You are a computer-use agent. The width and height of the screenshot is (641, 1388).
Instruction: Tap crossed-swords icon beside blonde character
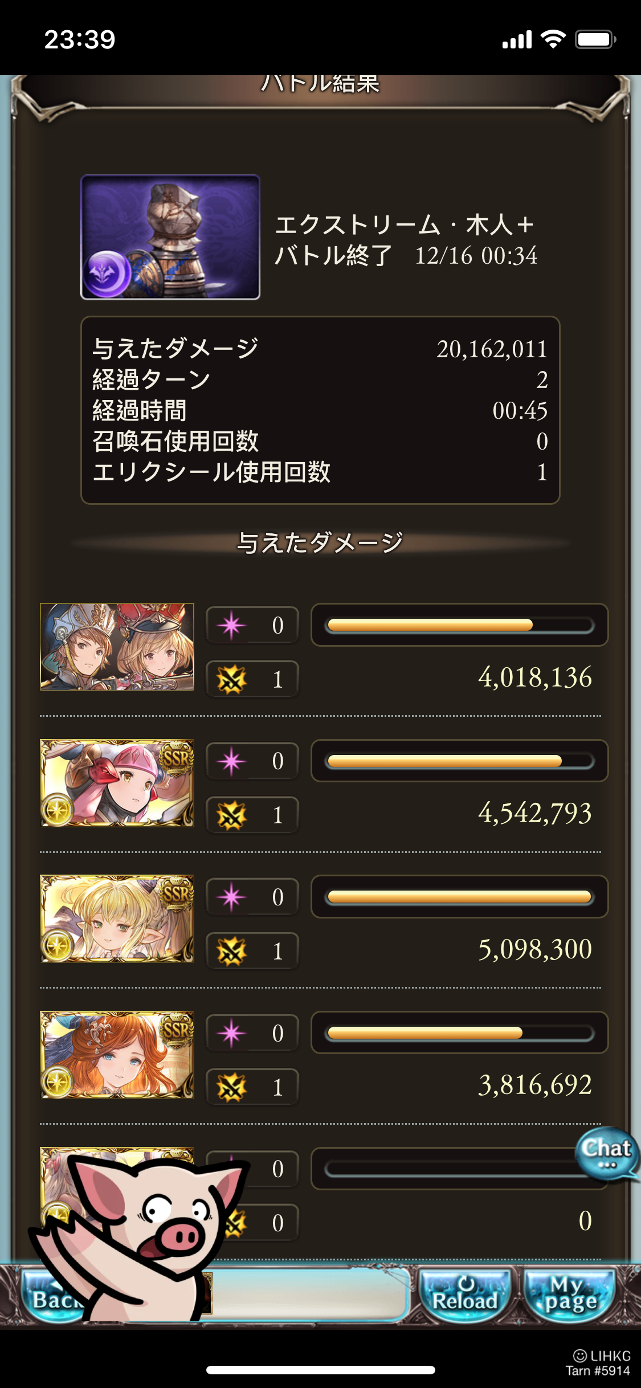point(231,951)
